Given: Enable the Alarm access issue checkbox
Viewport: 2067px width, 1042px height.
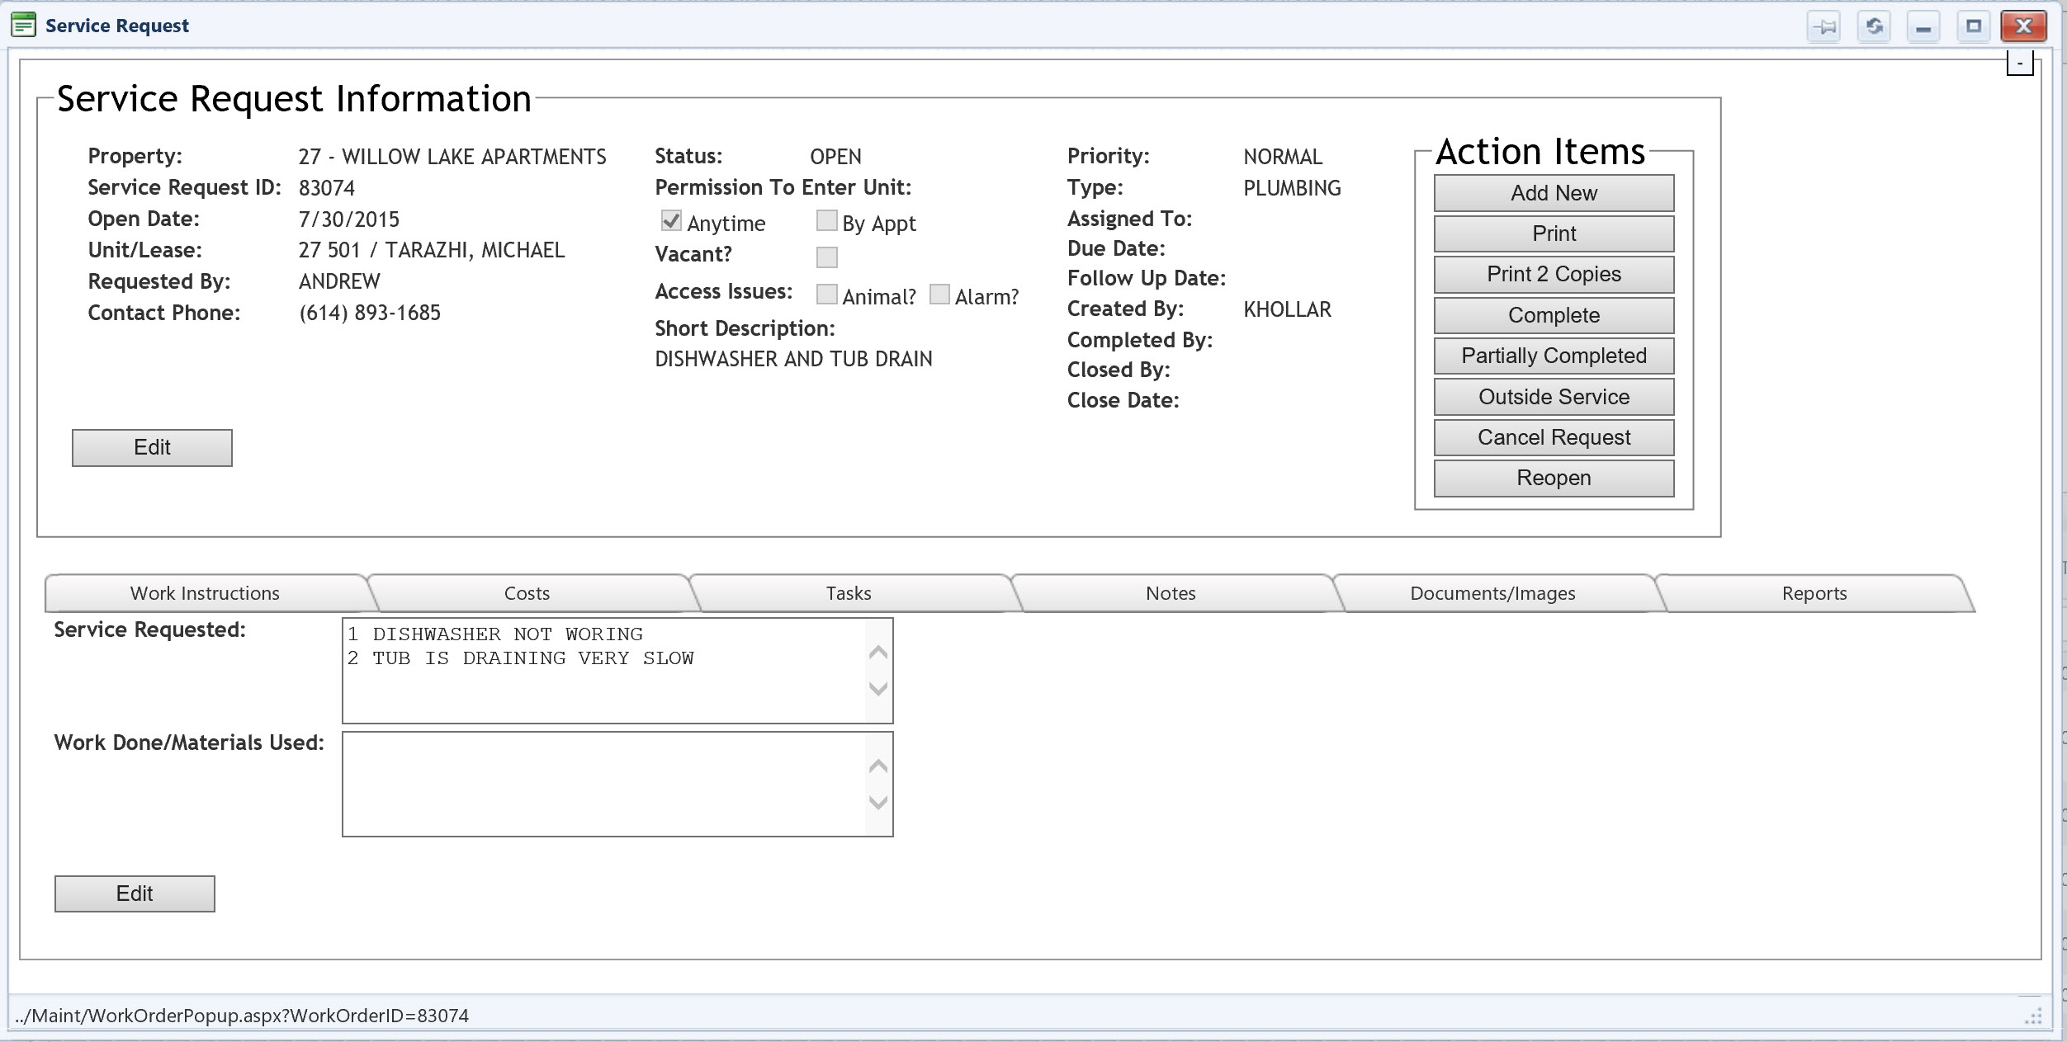Looking at the screenshot, I should [939, 295].
